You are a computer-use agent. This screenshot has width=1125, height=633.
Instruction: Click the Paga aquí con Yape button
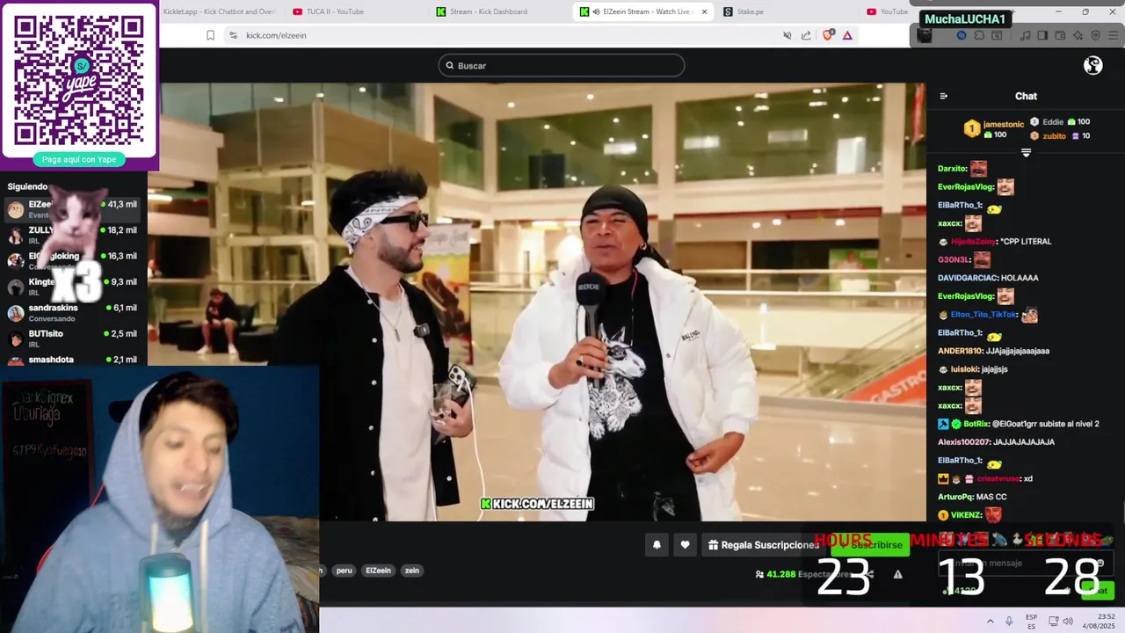click(x=79, y=159)
